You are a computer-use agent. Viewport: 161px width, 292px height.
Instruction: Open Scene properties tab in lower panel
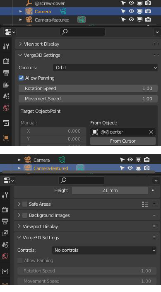click(x=5, y=245)
